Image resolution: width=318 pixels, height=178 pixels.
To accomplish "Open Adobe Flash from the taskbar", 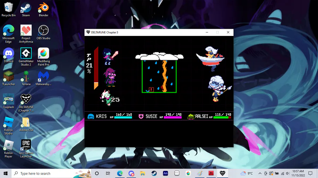I will tap(211, 173).
